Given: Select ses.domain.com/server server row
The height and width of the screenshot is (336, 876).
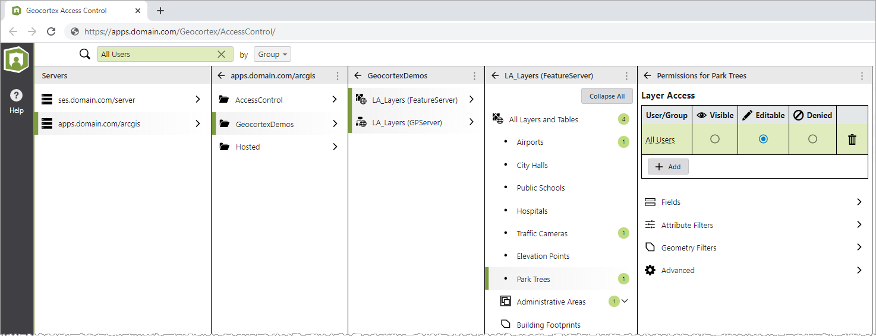Looking at the screenshot, I should click(122, 100).
